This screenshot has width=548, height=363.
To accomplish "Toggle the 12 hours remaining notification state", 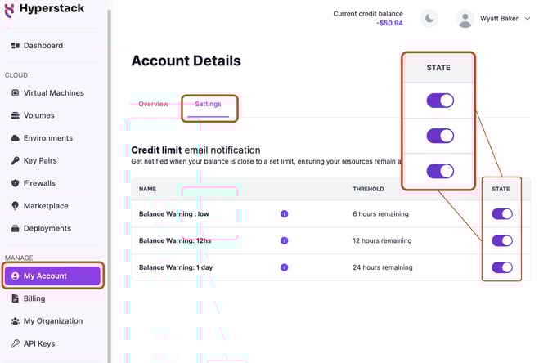I will tap(502, 240).
